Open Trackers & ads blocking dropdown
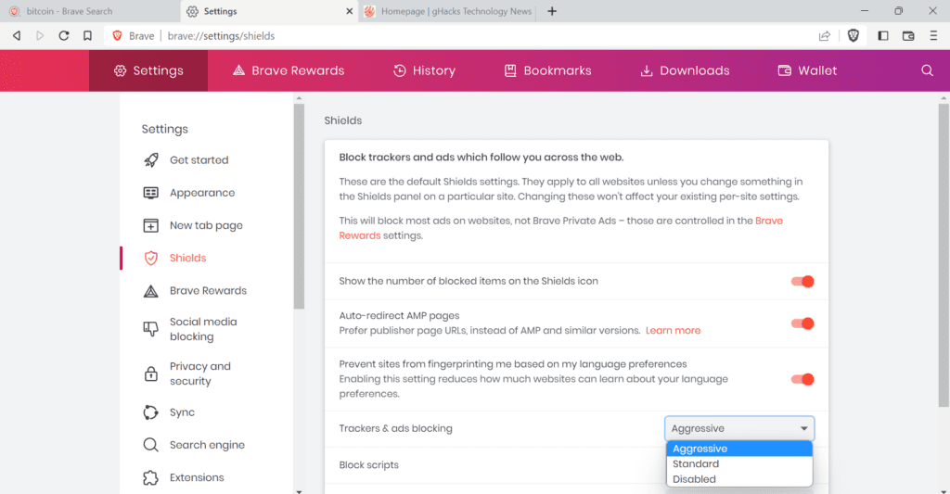The image size is (950, 494). pyautogui.click(x=739, y=428)
